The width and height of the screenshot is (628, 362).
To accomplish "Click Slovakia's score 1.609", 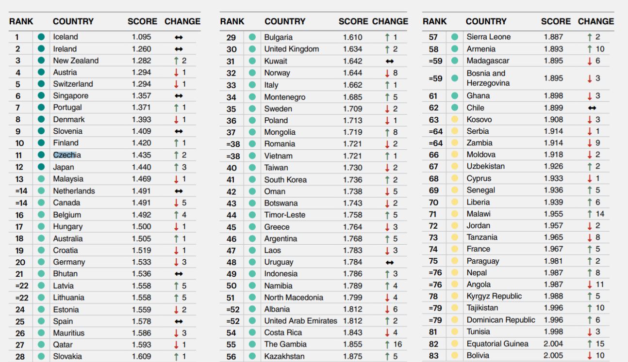I will pos(141,357).
